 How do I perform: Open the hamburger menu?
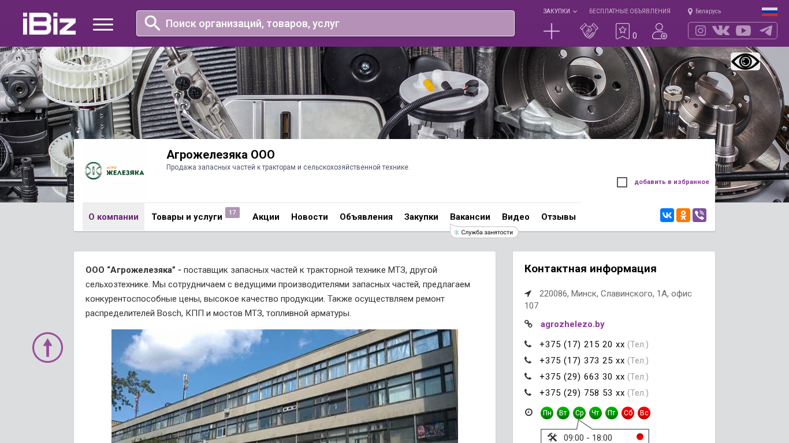(103, 24)
